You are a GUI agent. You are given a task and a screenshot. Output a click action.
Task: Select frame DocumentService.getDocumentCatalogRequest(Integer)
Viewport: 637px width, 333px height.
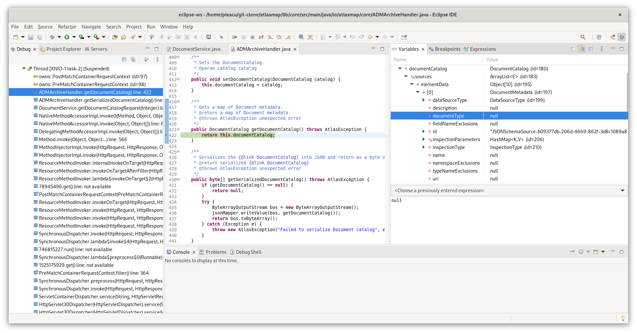(98, 108)
